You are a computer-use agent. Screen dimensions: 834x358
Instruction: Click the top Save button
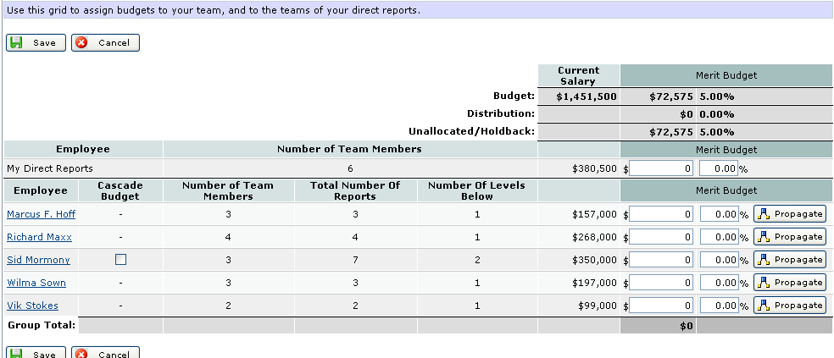click(x=36, y=42)
